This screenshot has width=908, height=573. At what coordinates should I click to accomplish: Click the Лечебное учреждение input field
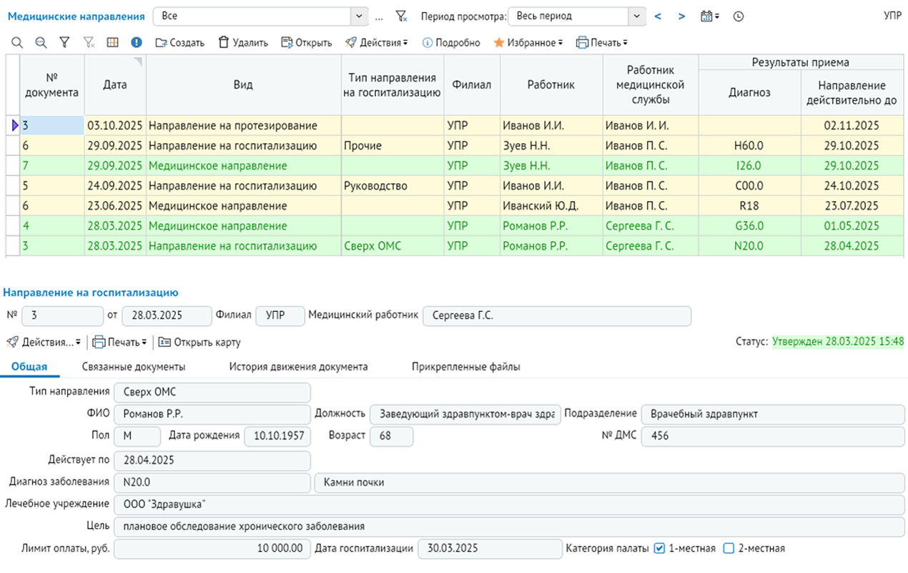coord(509,504)
